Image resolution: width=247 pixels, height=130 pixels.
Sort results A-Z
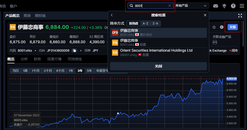pos(145,23)
